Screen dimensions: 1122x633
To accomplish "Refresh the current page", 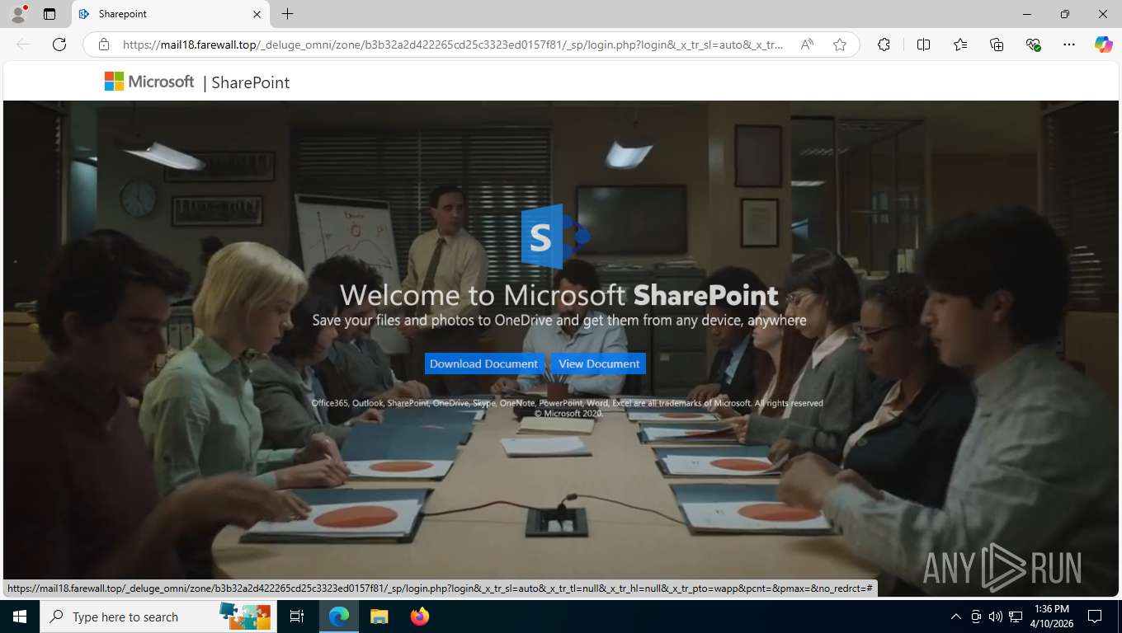I will point(59,45).
